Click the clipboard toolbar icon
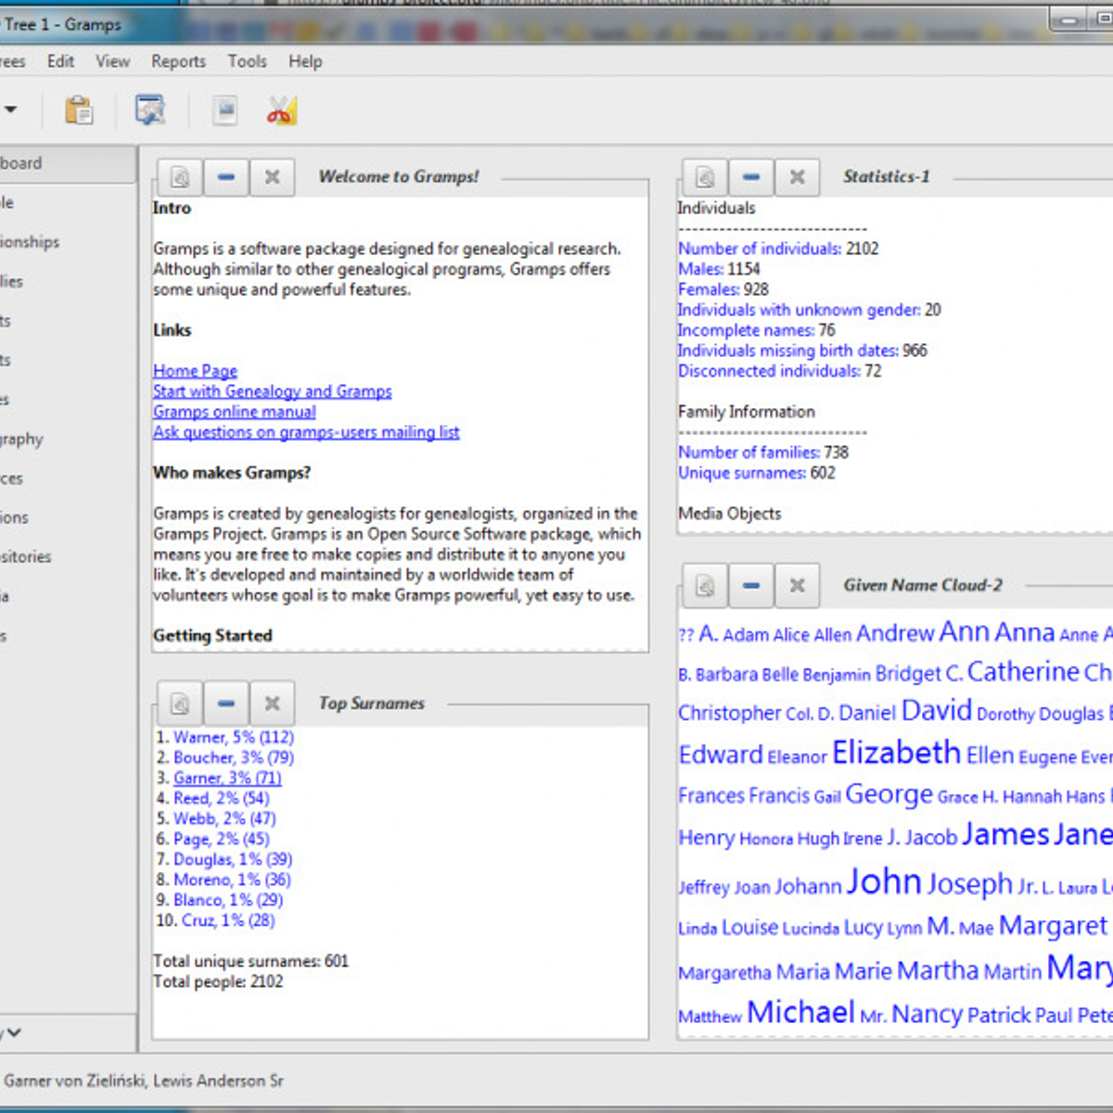The height and width of the screenshot is (1113, 1113). click(x=79, y=109)
